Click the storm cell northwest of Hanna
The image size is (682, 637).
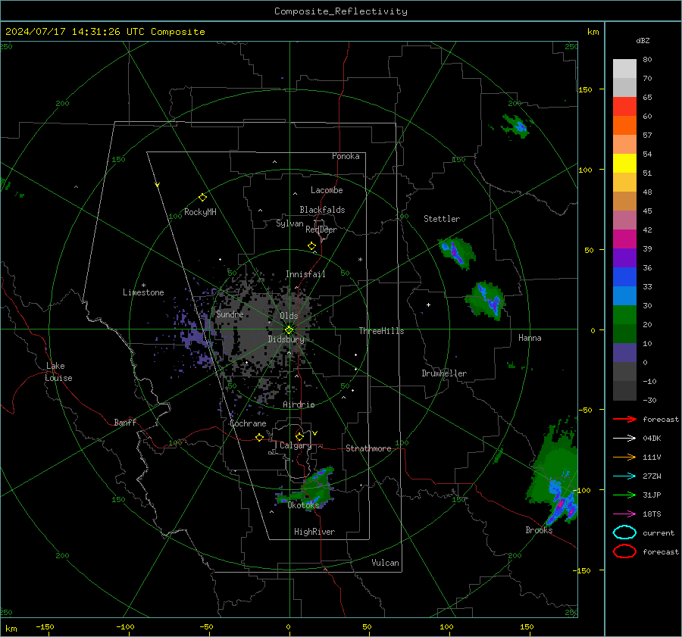(486, 299)
